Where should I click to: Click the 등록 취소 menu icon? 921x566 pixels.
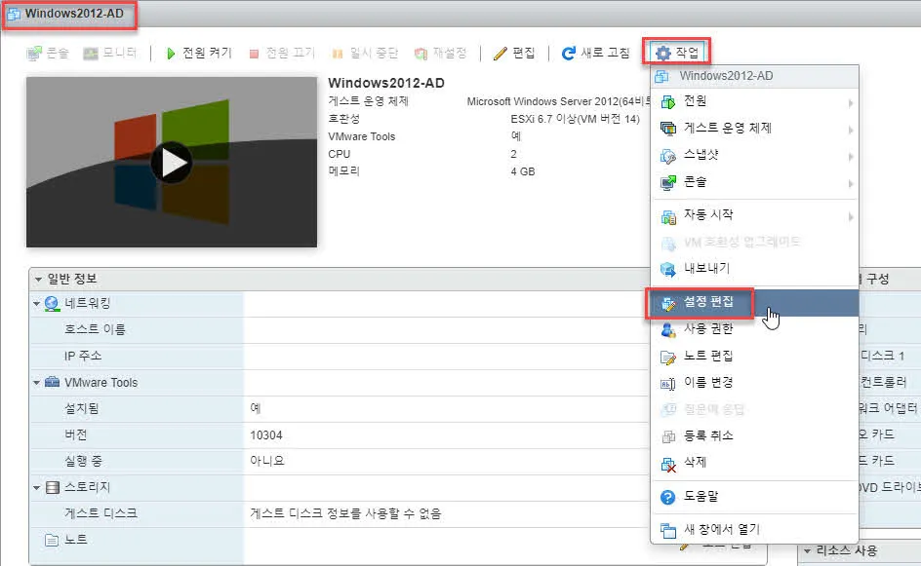668,436
